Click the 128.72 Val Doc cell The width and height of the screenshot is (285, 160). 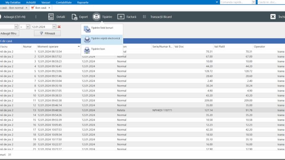[x=208, y=71]
